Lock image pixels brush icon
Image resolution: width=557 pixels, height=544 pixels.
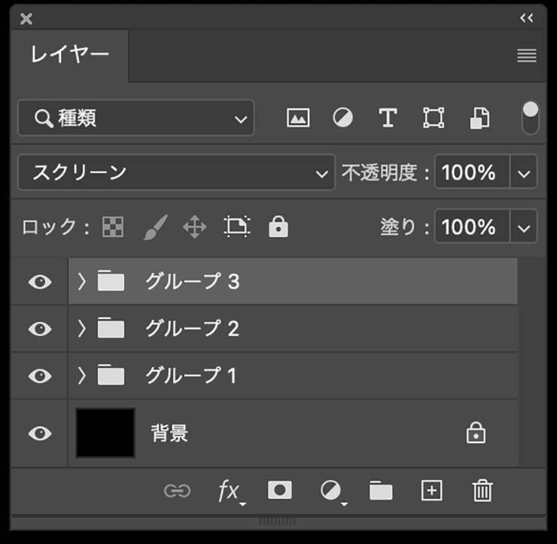(x=155, y=226)
